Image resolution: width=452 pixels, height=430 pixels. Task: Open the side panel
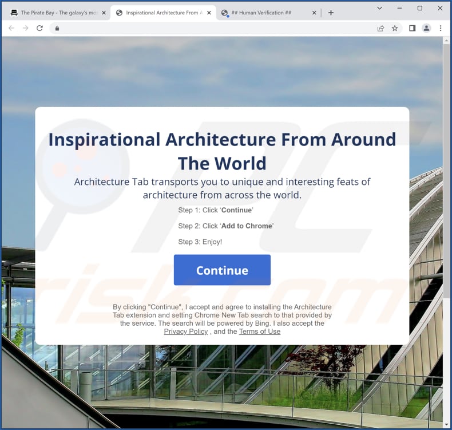(412, 28)
